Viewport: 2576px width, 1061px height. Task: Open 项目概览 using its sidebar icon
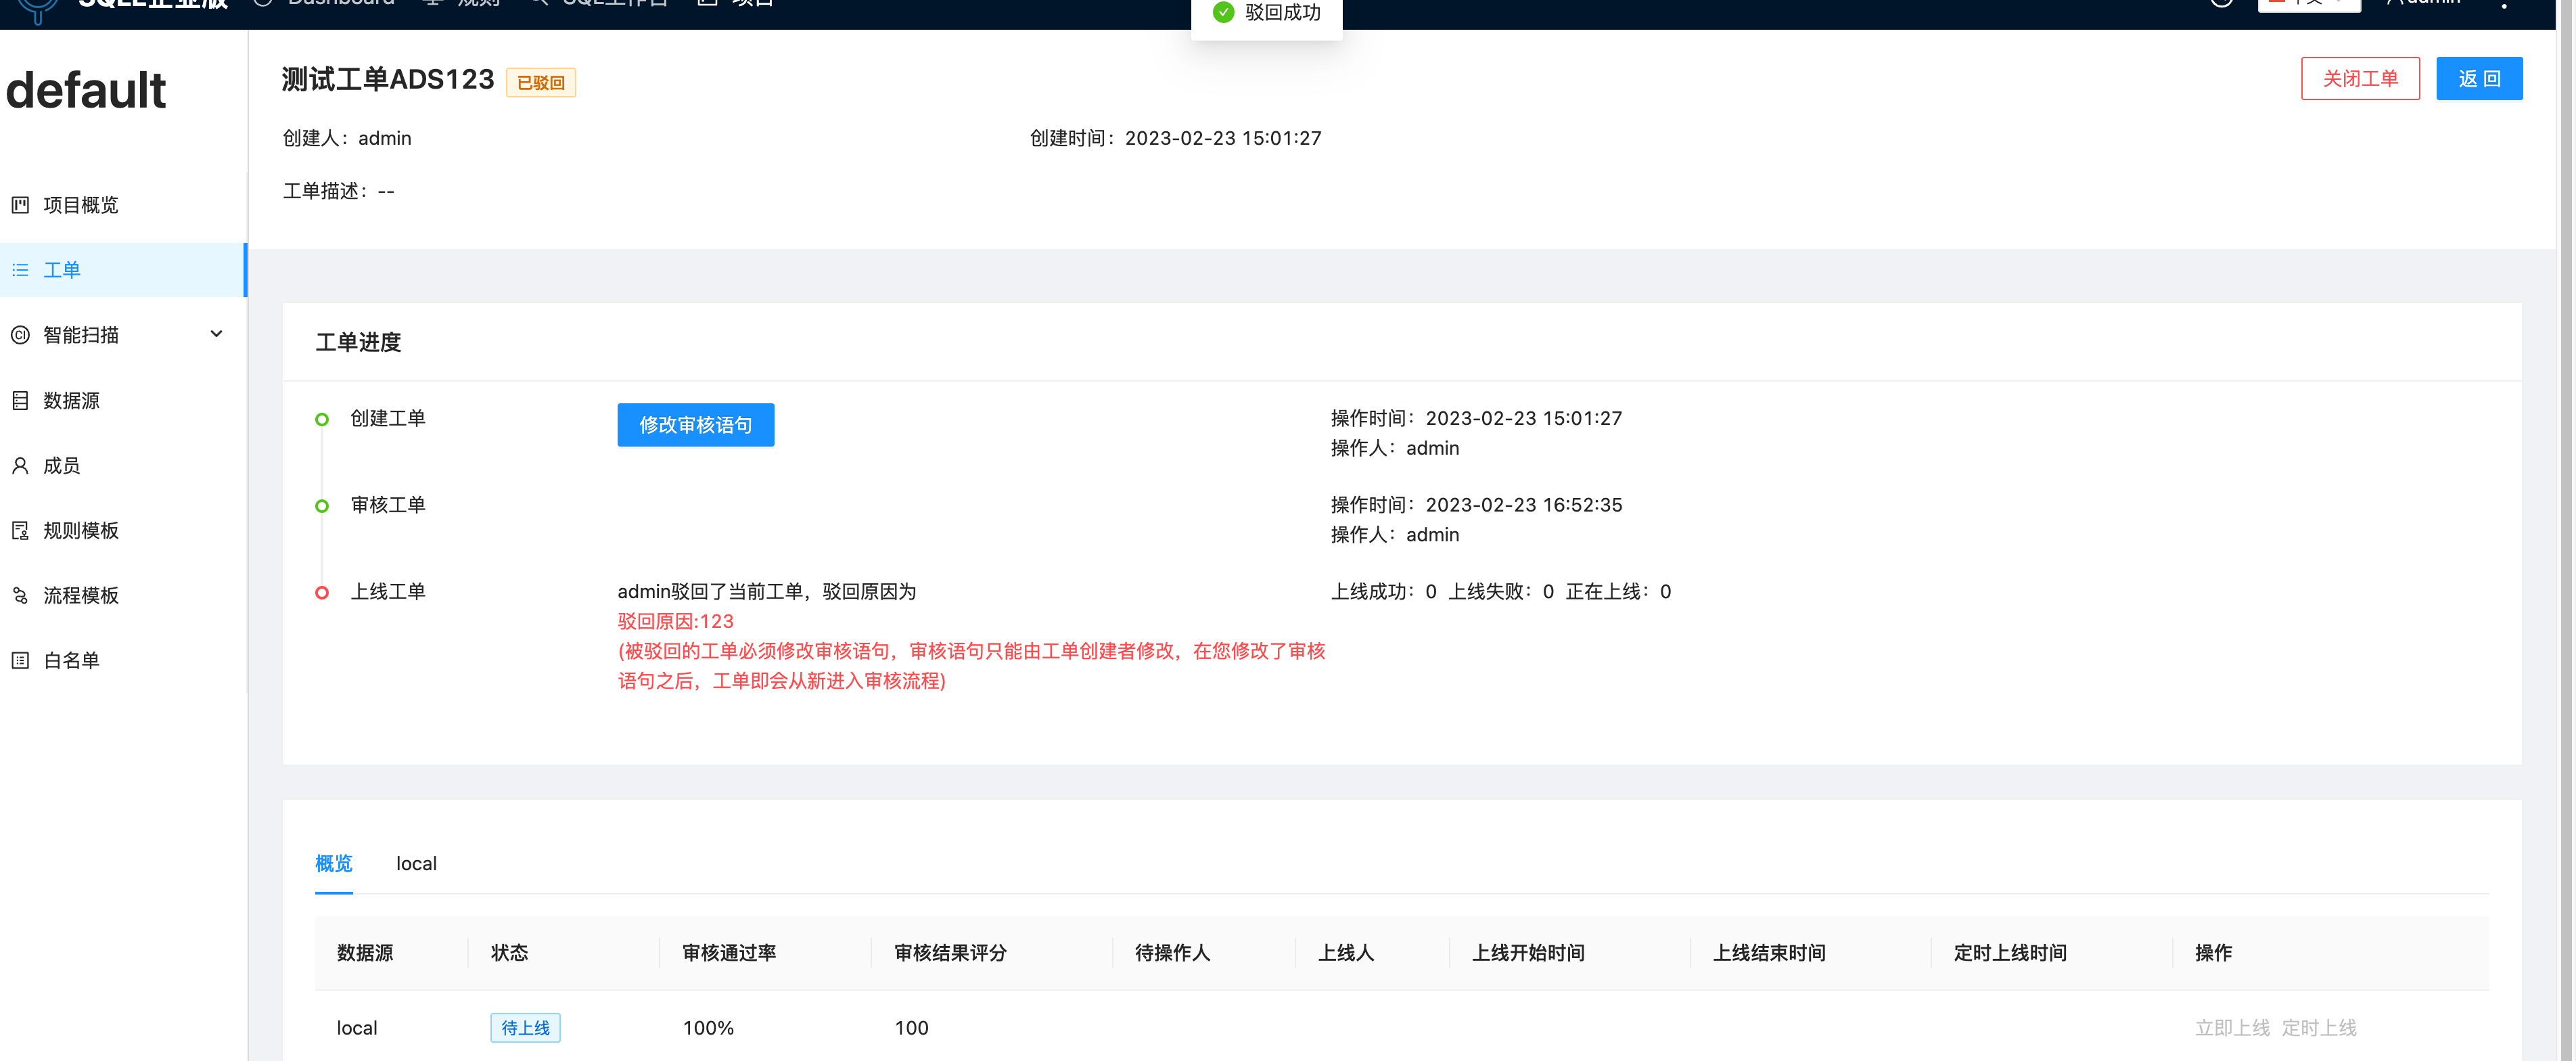click(21, 205)
